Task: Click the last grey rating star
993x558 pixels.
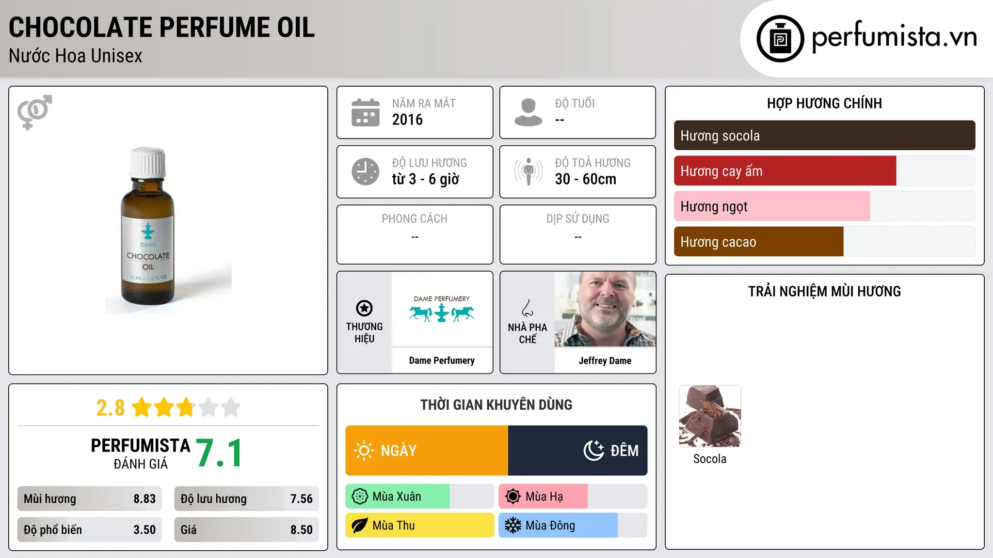Action: [x=230, y=407]
